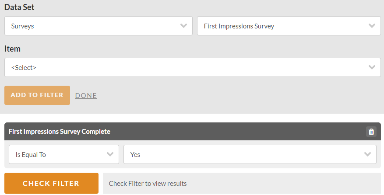Click the chevron beside First Impressions Survey
Screen dimensions: 384x195
tap(372, 26)
